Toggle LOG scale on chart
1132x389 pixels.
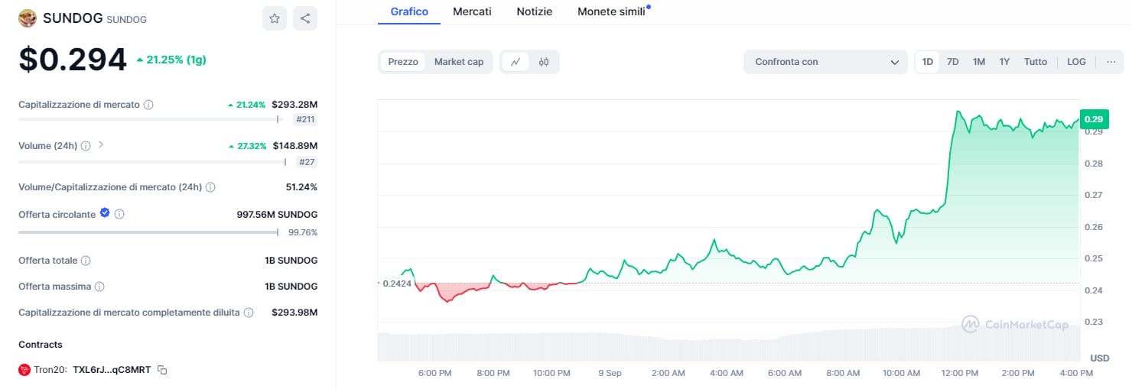(x=1076, y=62)
